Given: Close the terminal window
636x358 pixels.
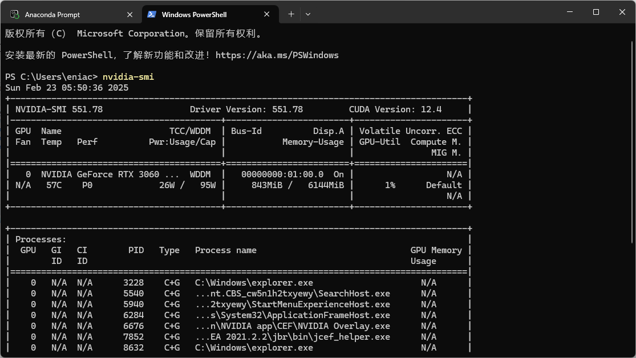Looking at the screenshot, I should [622, 12].
